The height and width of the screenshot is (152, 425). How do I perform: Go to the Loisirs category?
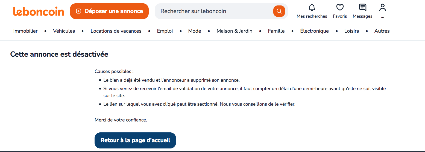(x=351, y=31)
